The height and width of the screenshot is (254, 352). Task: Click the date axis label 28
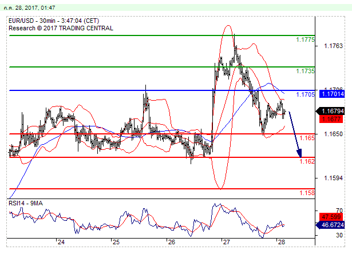click(281, 242)
